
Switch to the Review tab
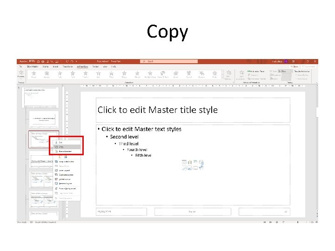coord(95,66)
